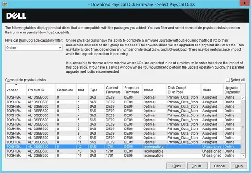
Task: Click the disk list scroll-down arrow
Action: click(x=243, y=155)
